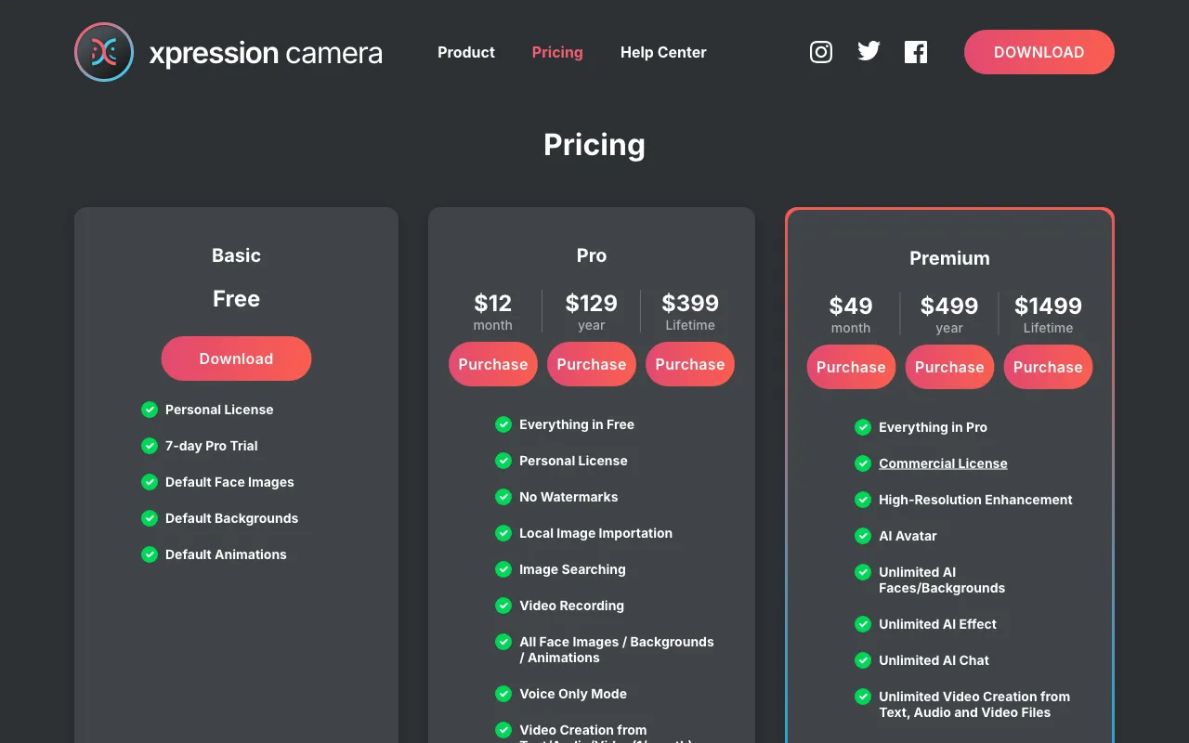Click check icon beside Video Recording
Viewport: 1189px width, 743px height.
point(503,606)
